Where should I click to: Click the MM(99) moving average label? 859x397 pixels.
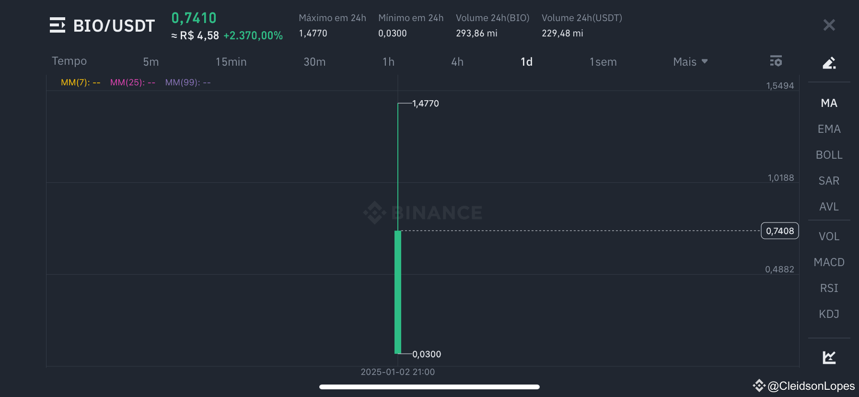pos(188,82)
